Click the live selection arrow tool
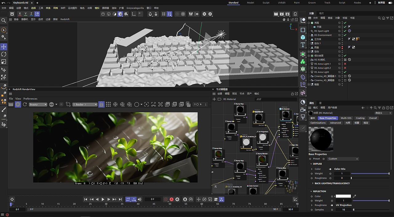This screenshot has height=217, width=394. coord(4,30)
